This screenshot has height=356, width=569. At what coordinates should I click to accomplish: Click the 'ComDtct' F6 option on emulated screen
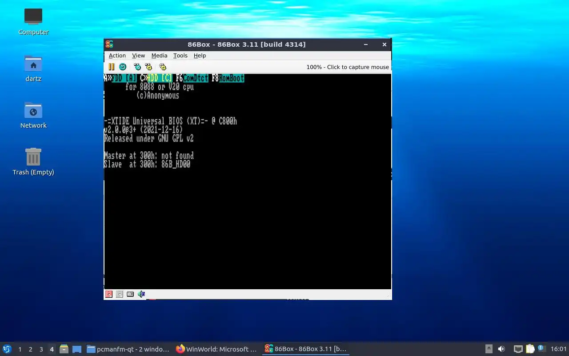(196, 78)
